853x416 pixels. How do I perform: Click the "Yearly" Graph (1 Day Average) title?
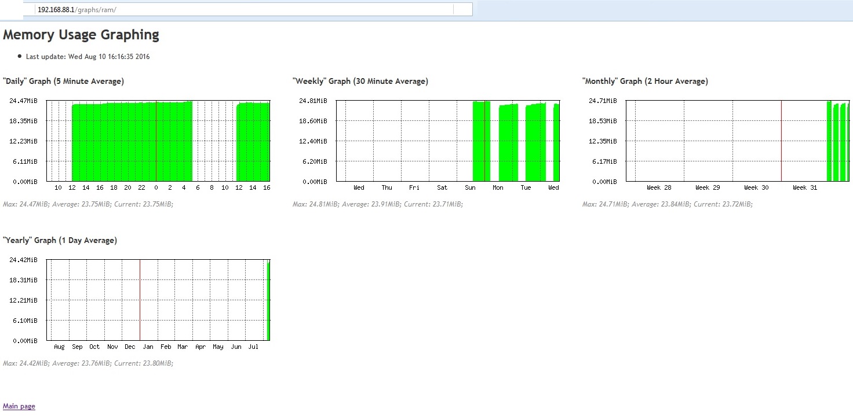point(60,240)
